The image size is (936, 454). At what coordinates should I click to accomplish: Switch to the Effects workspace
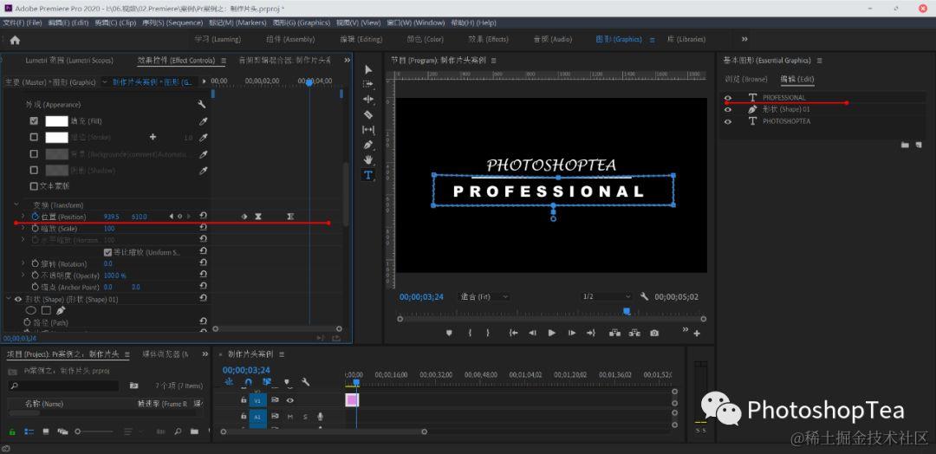click(x=488, y=39)
